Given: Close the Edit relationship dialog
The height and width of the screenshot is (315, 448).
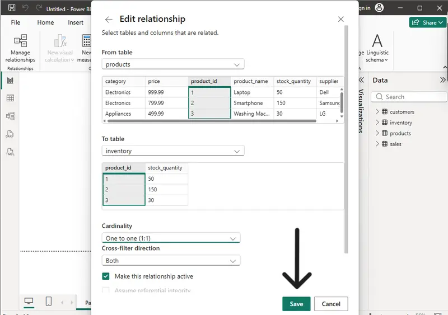Looking at the screenshot, I should [340, 19].
